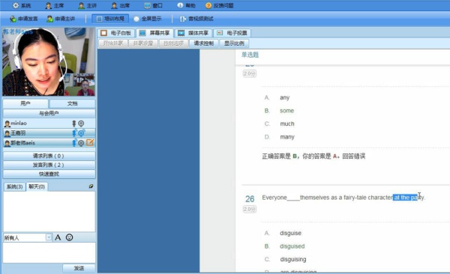Expand the 请求列表 (0) section

49,156
